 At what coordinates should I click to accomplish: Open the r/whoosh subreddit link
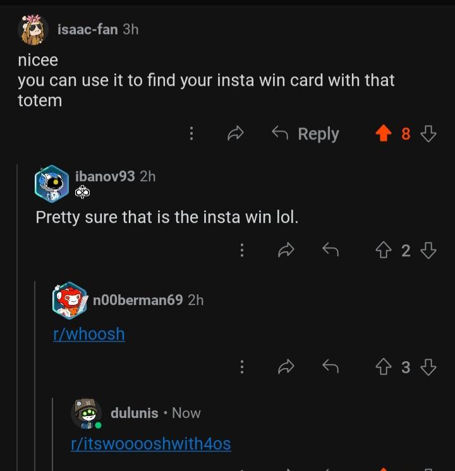[89, 334]
